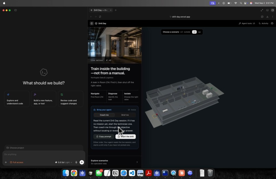
Task: Expand Explore scenarios chevron
Action: [x=137, y=162]
